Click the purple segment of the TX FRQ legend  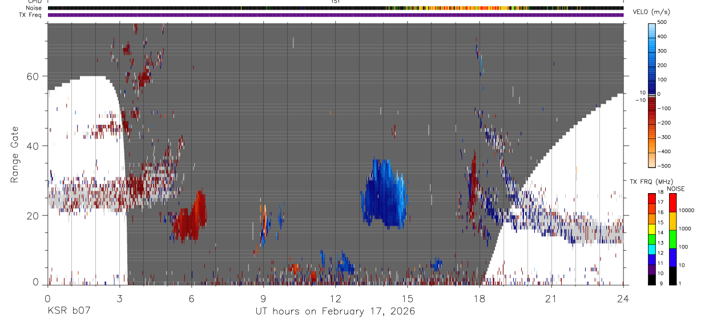(652, 269)
